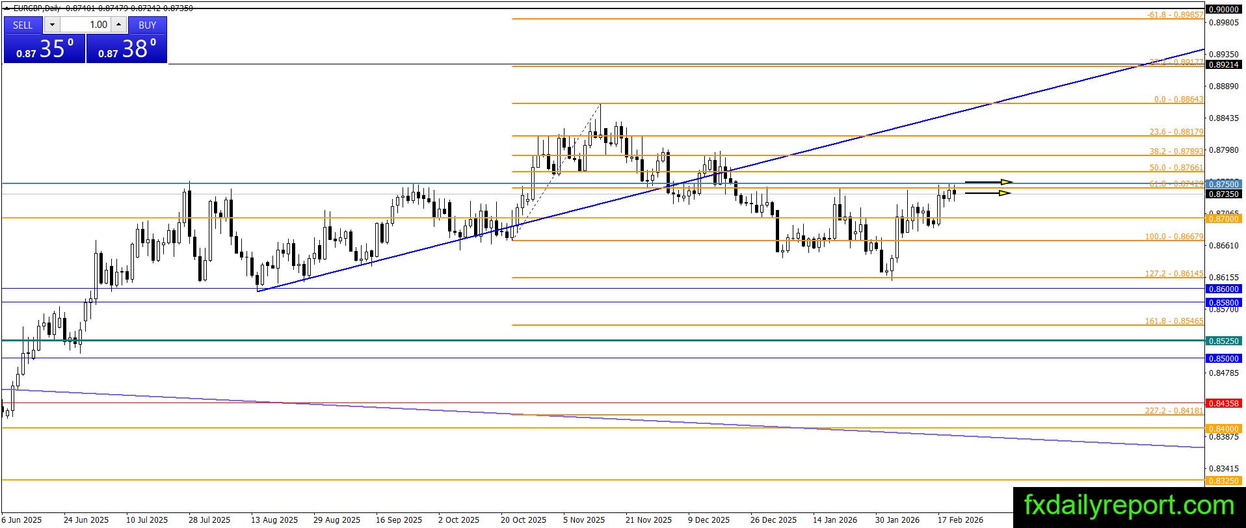Screen dimensions: 1246x528
Task: Click the 5 Nov 2025 date label
Action: pyautogui.click(x=584, y=520)
